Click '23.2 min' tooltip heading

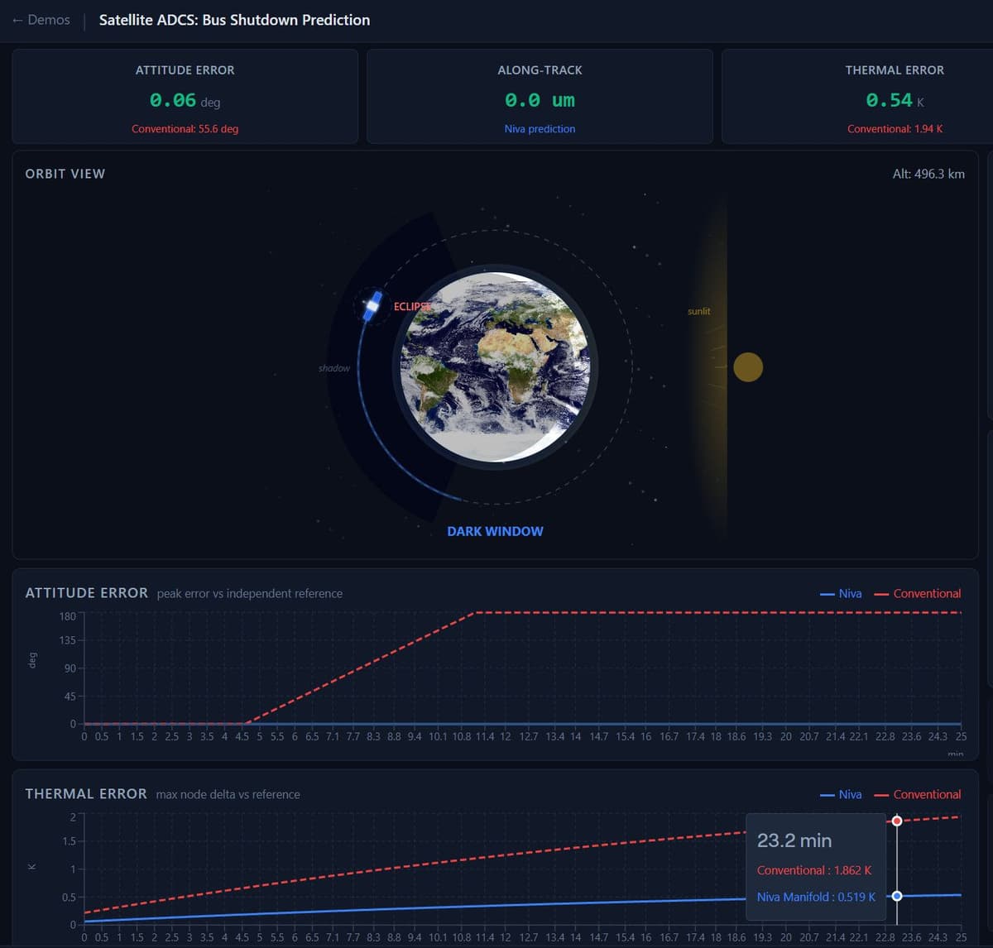click(794, 840)
